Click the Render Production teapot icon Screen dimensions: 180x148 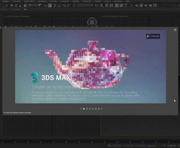click(x=146, y=5)
